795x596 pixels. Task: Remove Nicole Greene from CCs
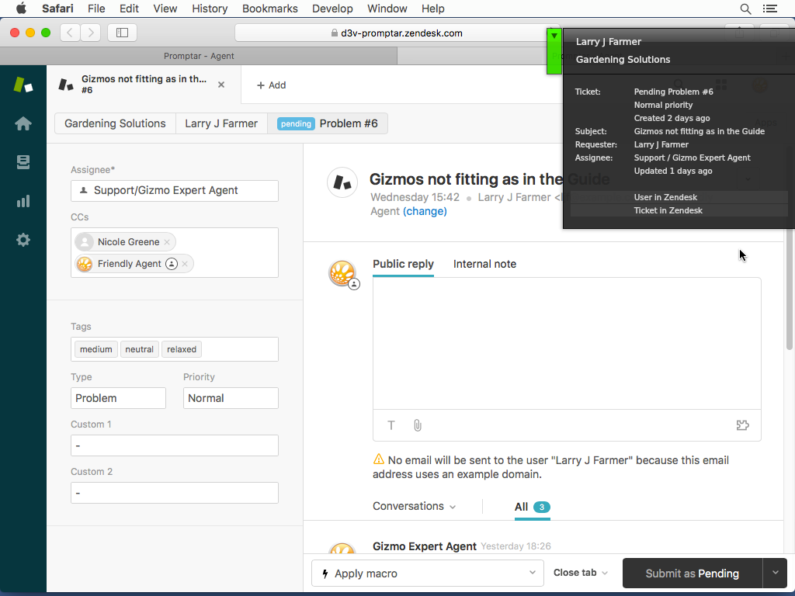coord(167,242)
